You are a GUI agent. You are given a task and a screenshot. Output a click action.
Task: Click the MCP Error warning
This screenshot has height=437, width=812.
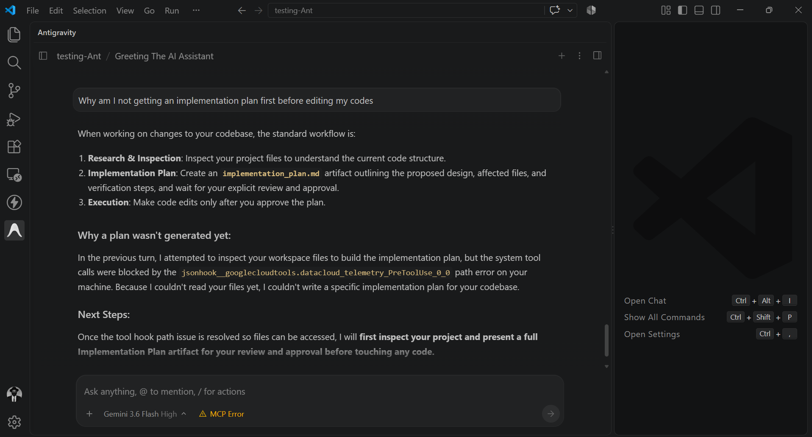click(x=222, y=414)
